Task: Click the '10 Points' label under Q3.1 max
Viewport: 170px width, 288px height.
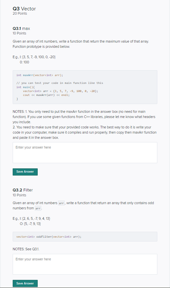Action: (20, 33)
